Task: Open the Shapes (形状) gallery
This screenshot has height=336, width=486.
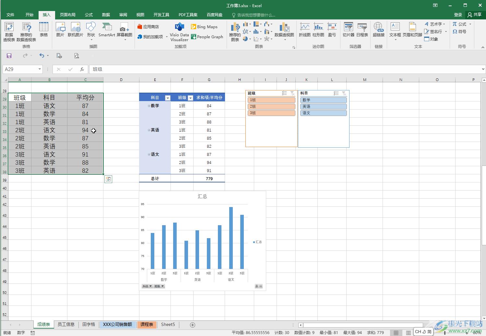Action: tap(91, 31)
